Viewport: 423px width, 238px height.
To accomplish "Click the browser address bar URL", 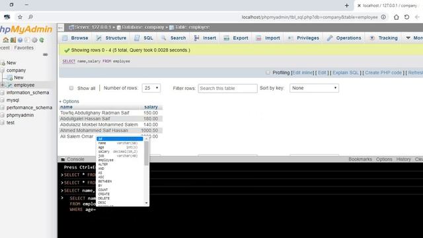I will pyautogui.click(x=309, y=17).
